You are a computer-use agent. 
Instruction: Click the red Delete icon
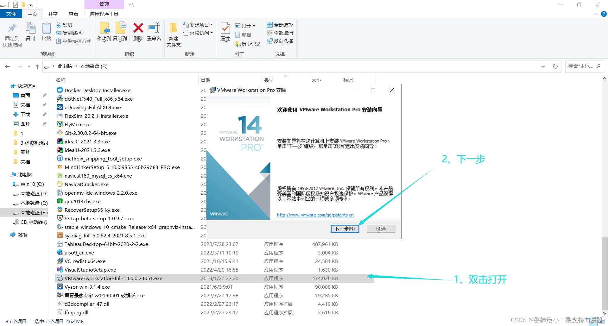tap(138, 28)
